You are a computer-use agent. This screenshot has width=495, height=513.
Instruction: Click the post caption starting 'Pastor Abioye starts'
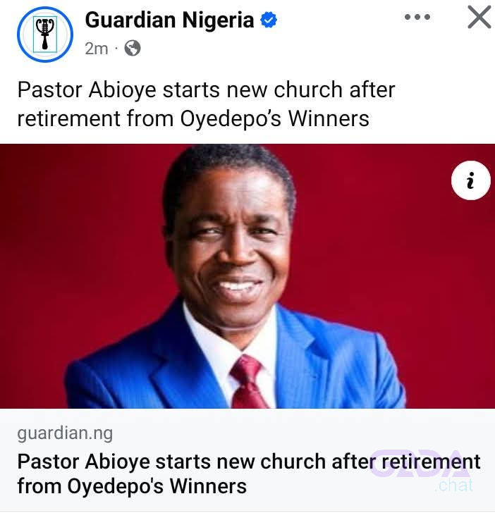[x=206, y=104]
